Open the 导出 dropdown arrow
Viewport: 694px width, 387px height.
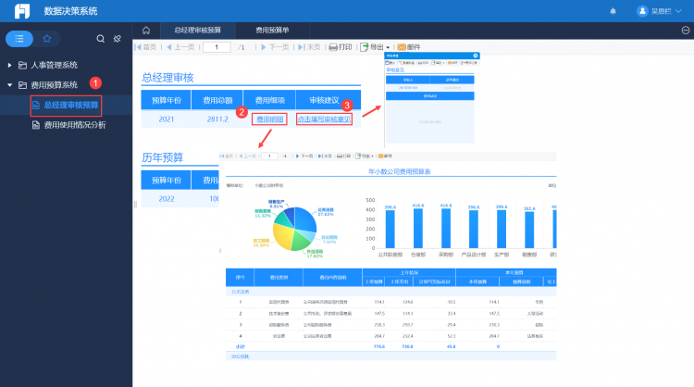388,47
